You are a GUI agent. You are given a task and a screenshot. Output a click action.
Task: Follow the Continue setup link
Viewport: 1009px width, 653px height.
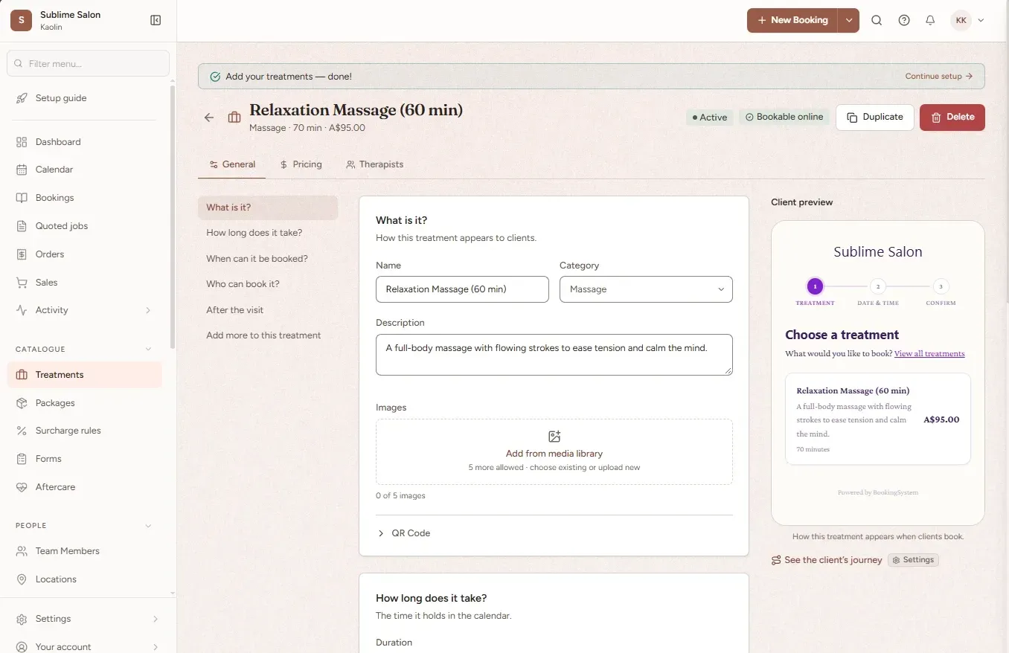tap(939, 77)
